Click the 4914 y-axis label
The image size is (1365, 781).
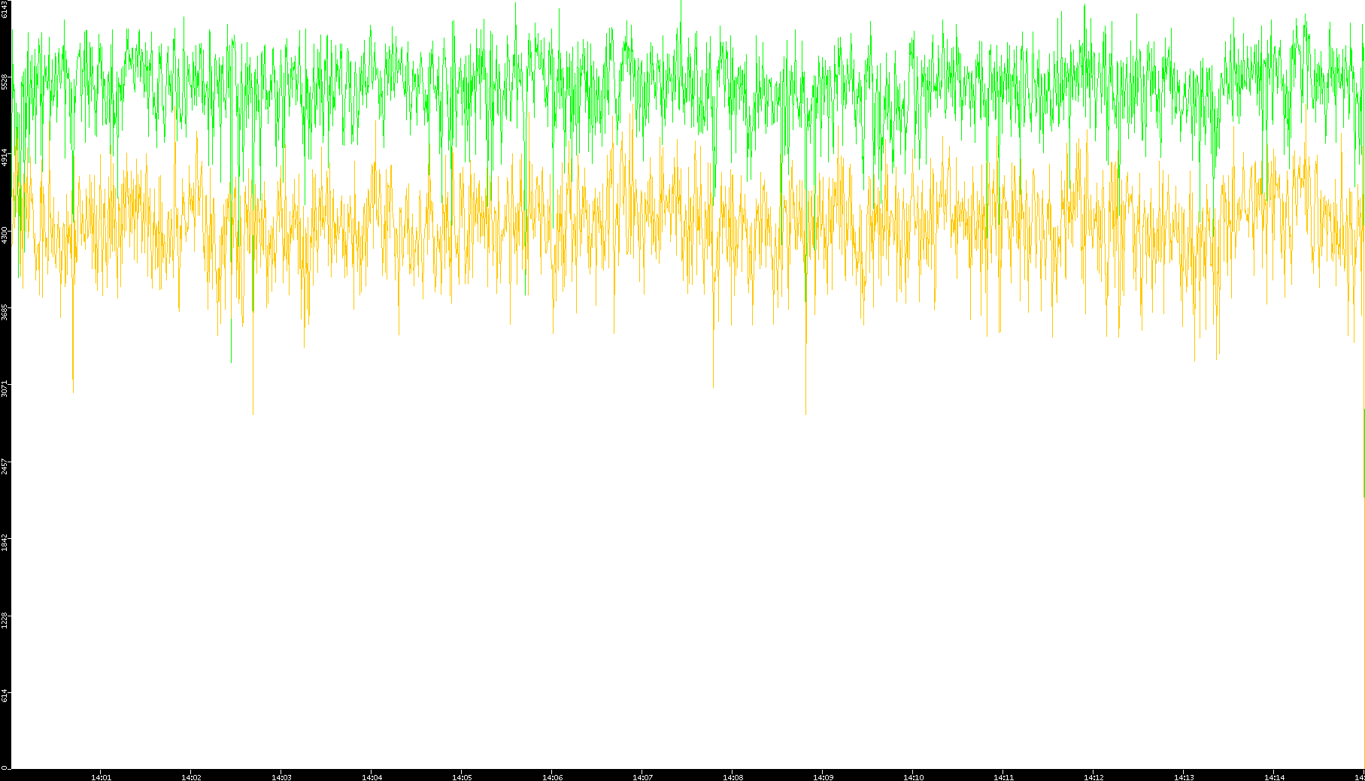click(x=5, y=158)
